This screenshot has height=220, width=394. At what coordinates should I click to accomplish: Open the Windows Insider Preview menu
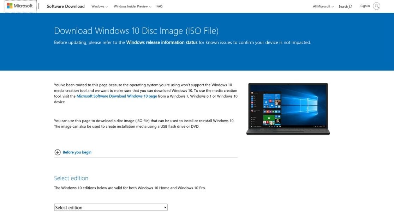130,6
